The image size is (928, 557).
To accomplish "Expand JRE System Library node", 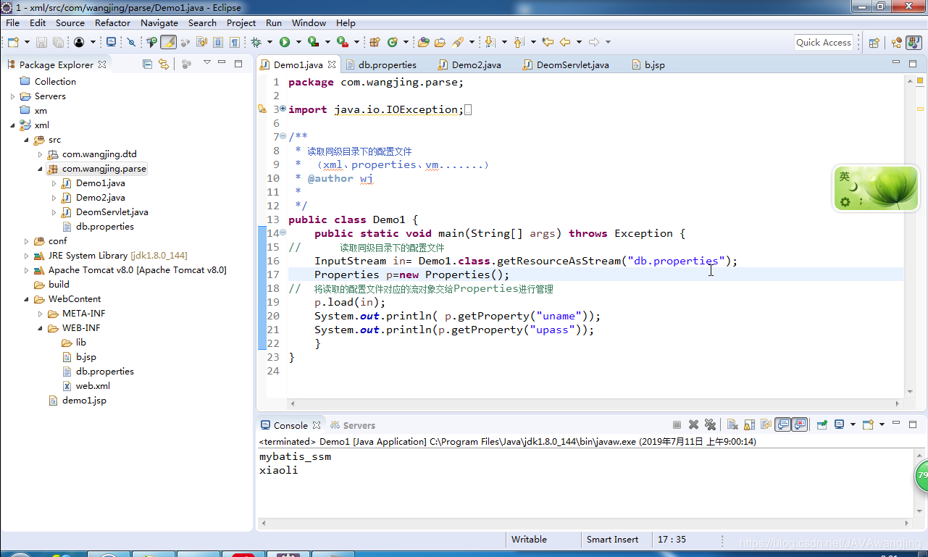I will (26, 256).
